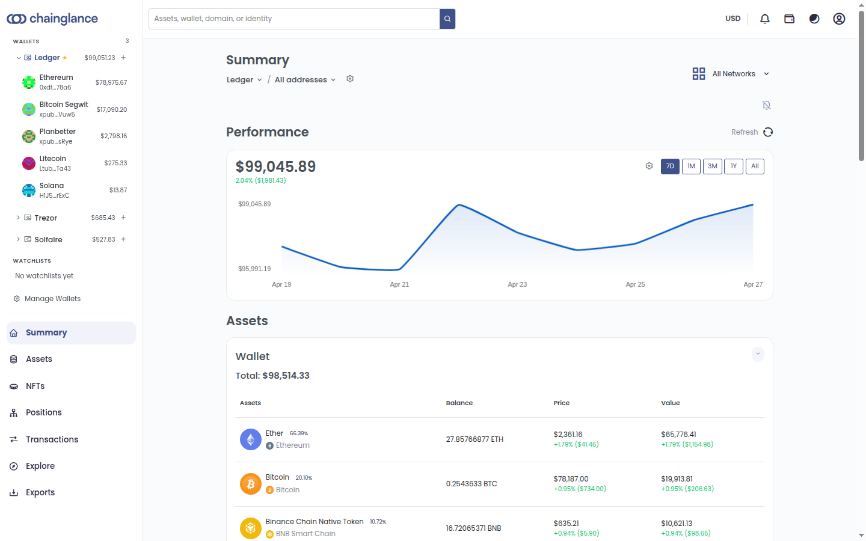Image resolution: width=866 pixels, height=541 pixels.
Task: Open the notifications bell
Action: 765,19
